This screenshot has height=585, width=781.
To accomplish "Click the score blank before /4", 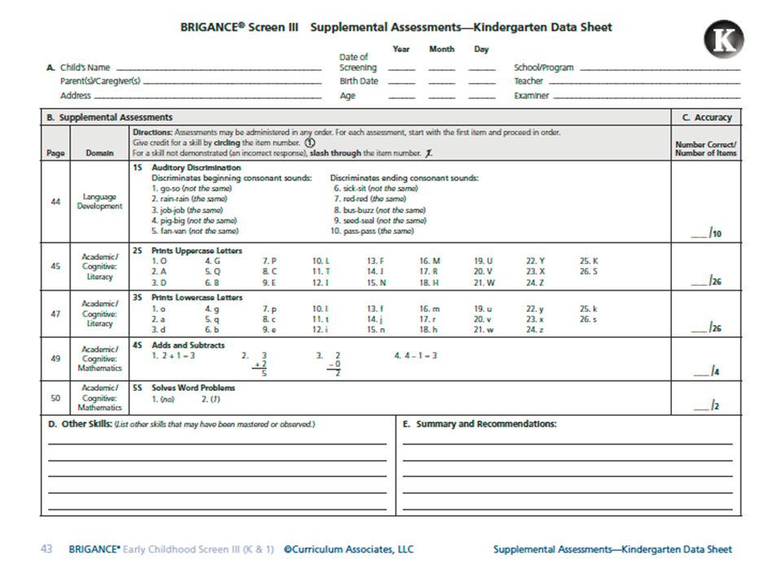I will coord(700,374).
